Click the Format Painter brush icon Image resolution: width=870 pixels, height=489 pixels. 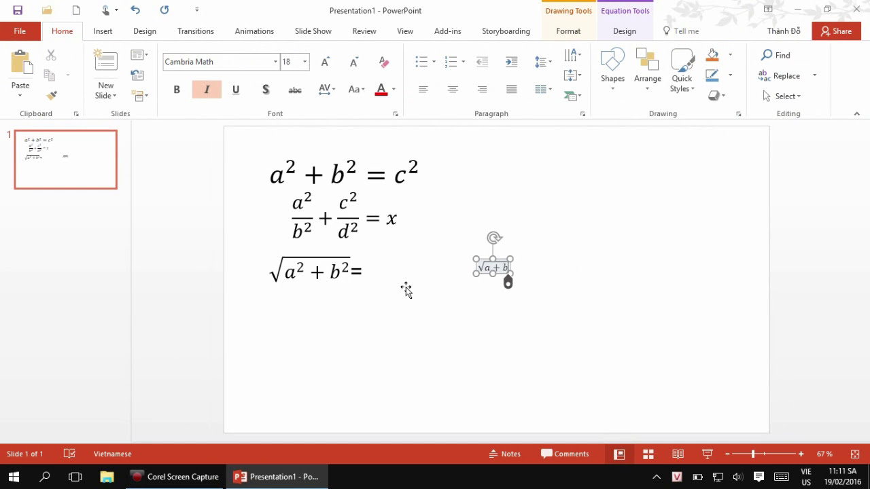[51, 96]
